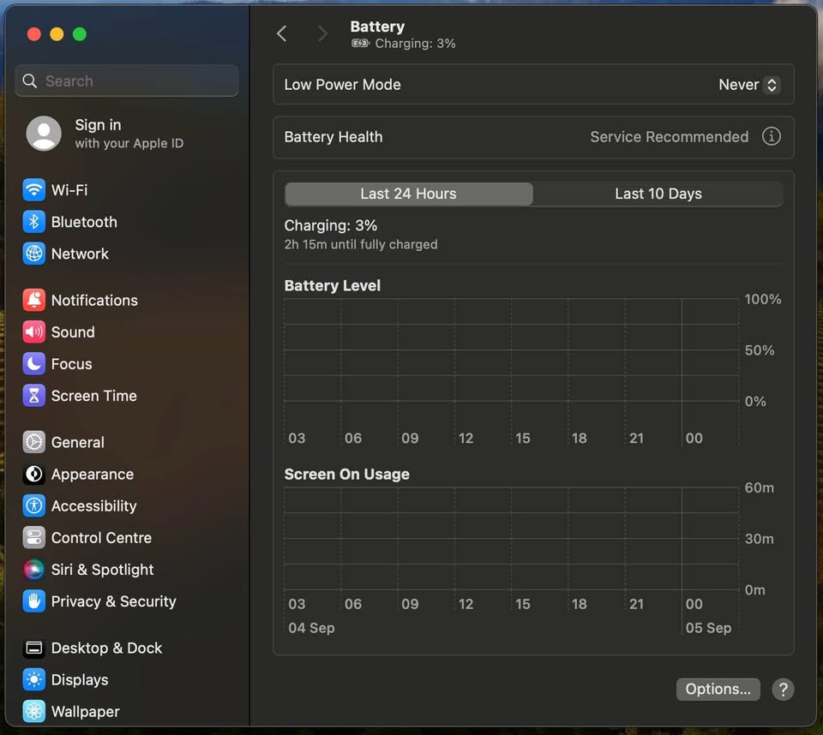Open Notifications settings
823x735 pixels.
coord(33,300)
